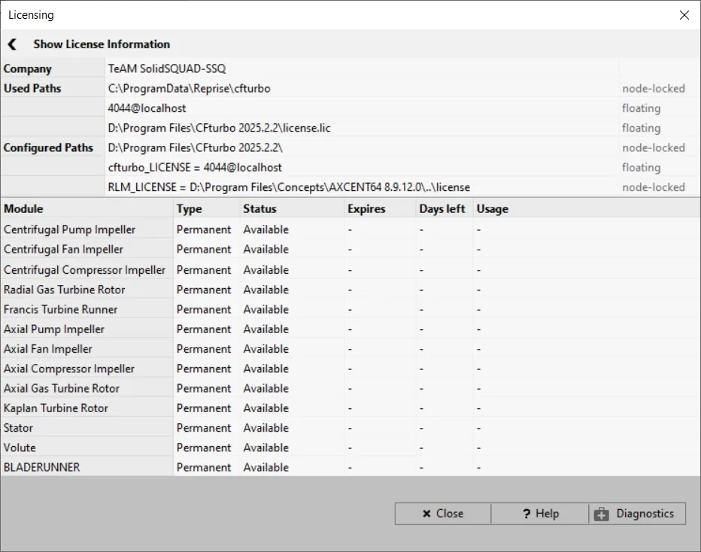Click the configured path D:\Program Files\CFturbo 2025.2.2\
Image resolution: width=701 pixels, height=552 pixels.
(196, 147)
